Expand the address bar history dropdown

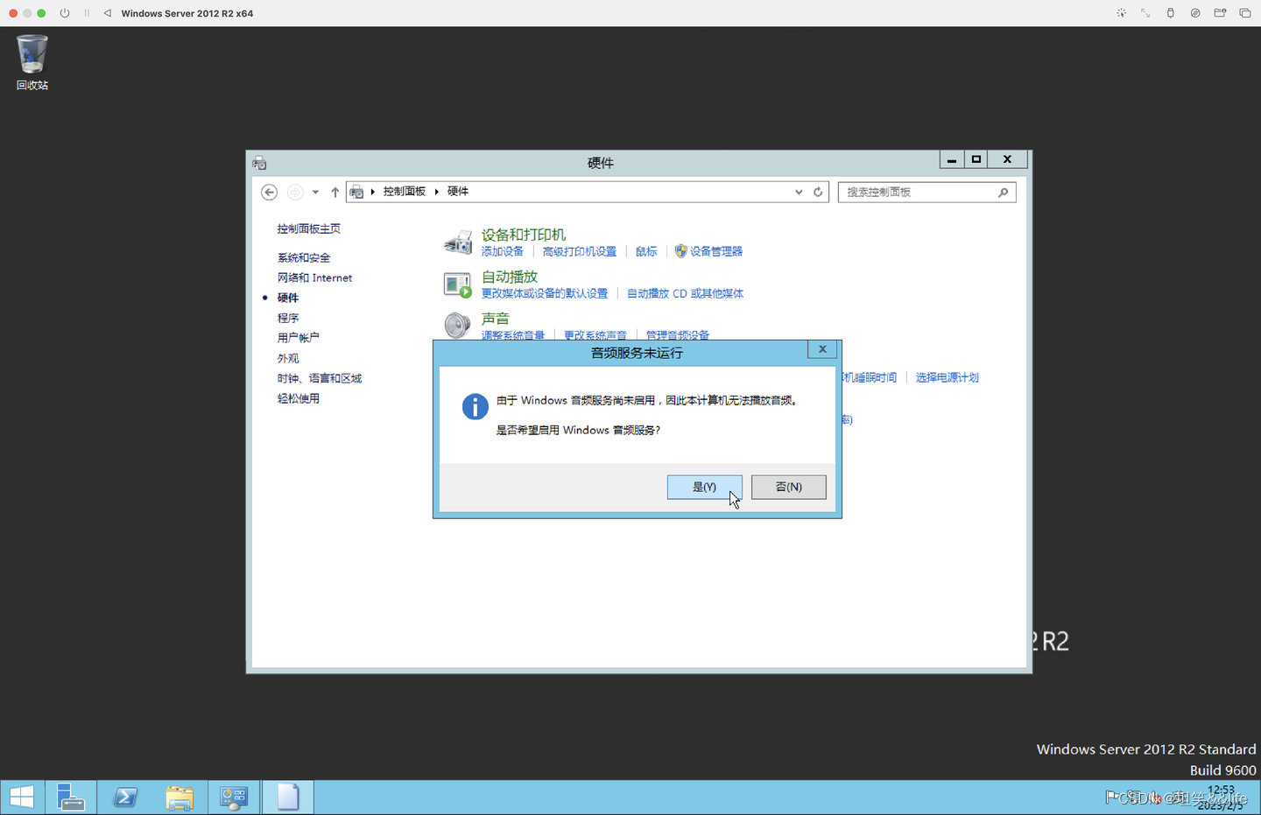coord(799,192)
